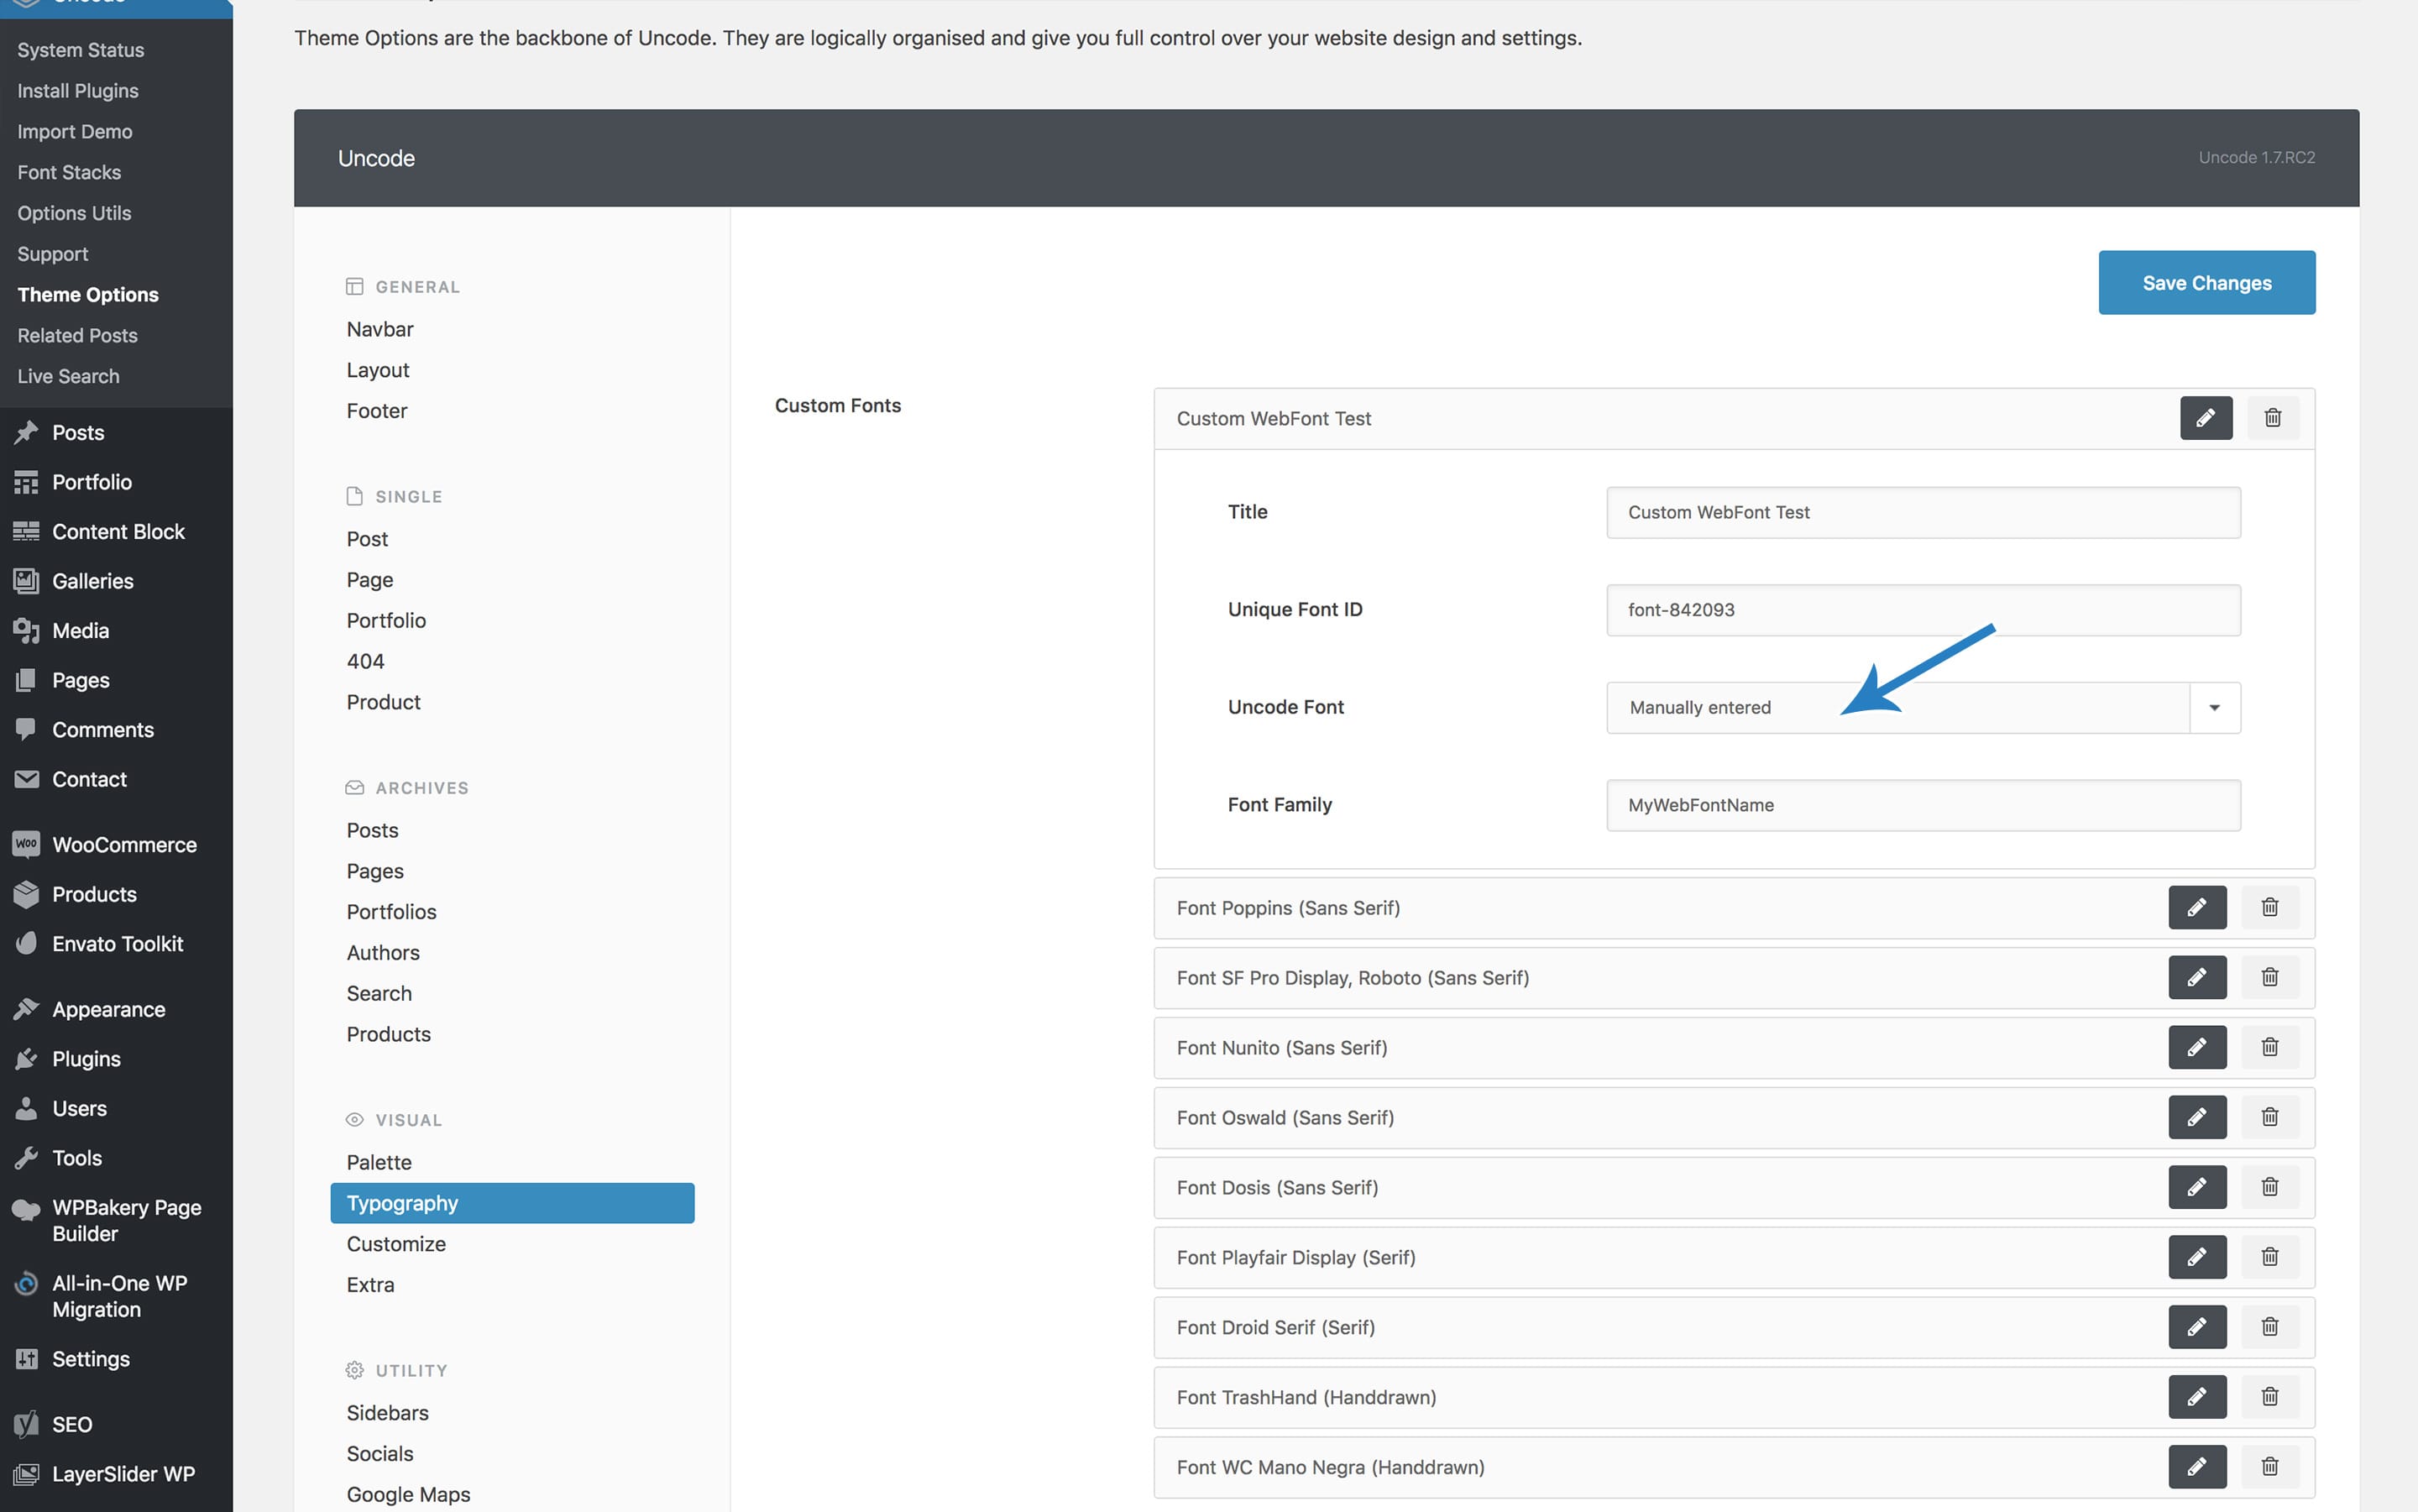Click the Save Changes button

pyautogui.click(x=2206, y=283)
